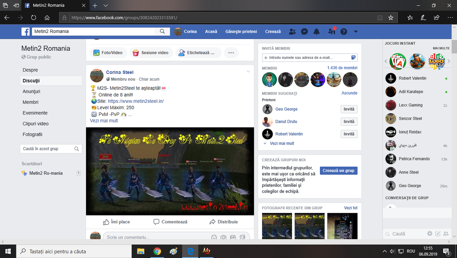457x258 pixels.
Task: Click the Facebook logo icon
Action: (x=25, y=31)
